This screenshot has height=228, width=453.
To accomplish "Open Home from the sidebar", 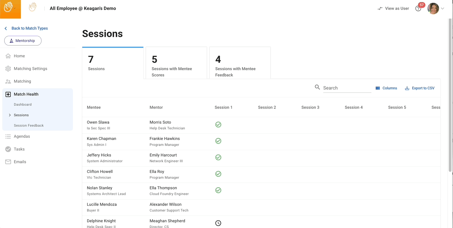I will [19, 56].
